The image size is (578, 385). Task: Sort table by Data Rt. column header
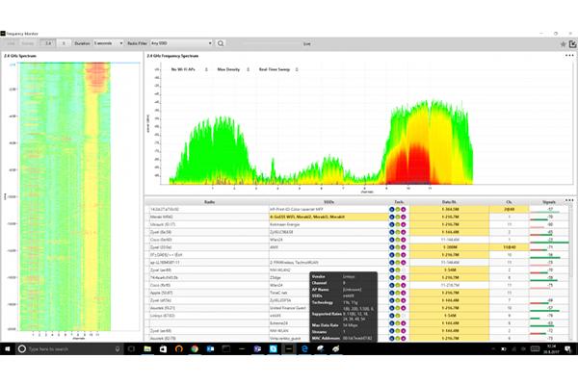(x=449, y=202)
